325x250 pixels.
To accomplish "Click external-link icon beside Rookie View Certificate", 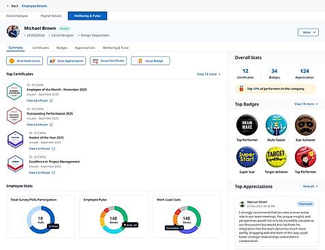I will tap(53, 149).
